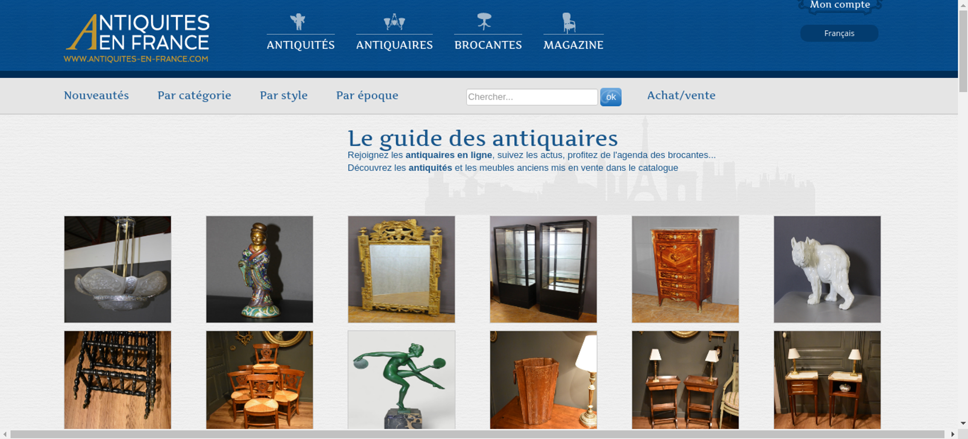The width and height of the screenshot is (968, 439).
Task: Open the green bronze dancer statue thumbnail
Action: pyautogui.click(x=401, y=380)
